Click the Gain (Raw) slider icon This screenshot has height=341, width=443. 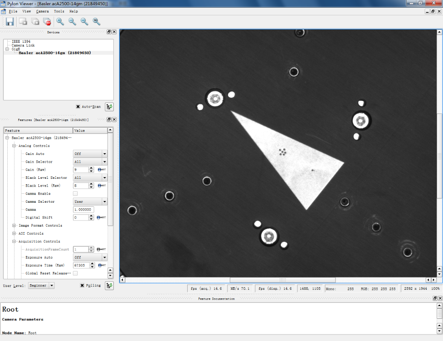(x=101, y=170)
